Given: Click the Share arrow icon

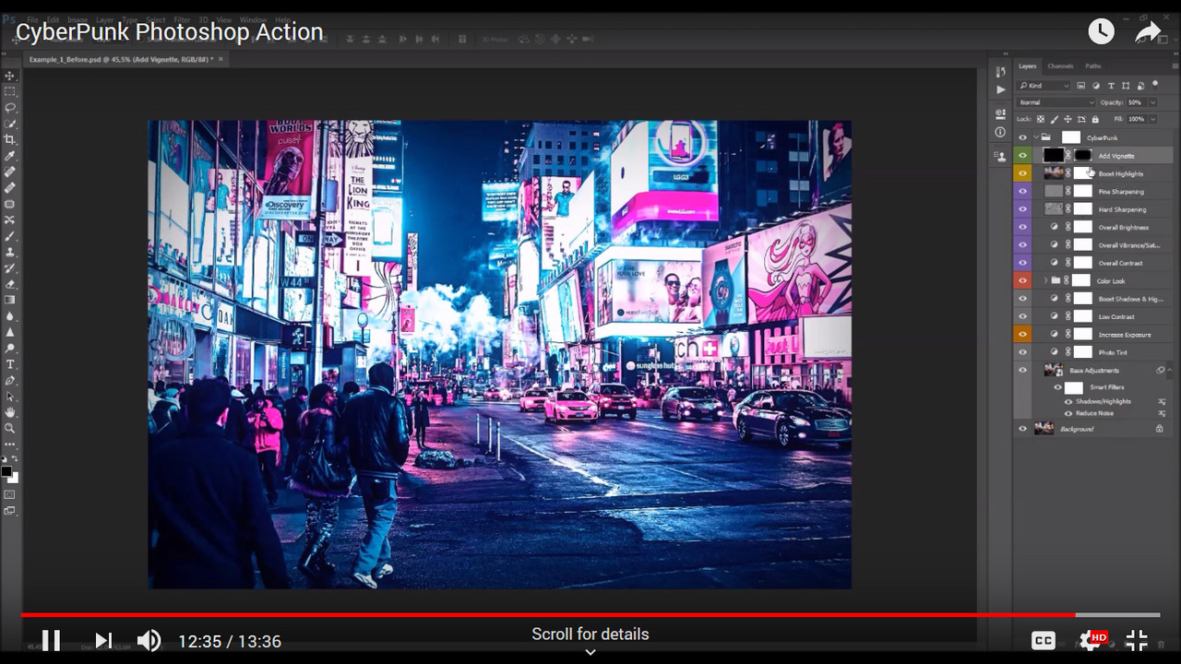Looking at the screenshot, I should click(1148, 31).
